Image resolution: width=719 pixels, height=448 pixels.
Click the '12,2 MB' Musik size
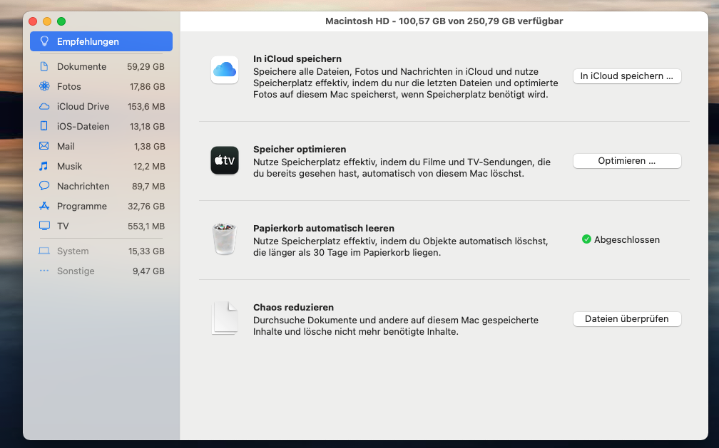pos(149,166)
